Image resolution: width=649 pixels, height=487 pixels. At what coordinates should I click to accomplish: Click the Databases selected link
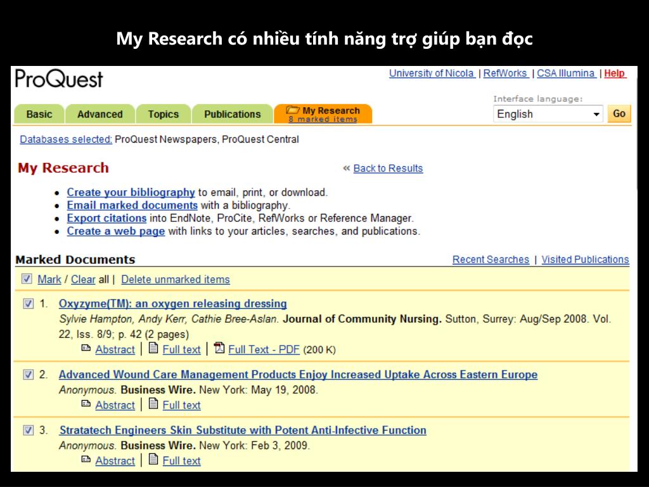click(x=66, y=140)
